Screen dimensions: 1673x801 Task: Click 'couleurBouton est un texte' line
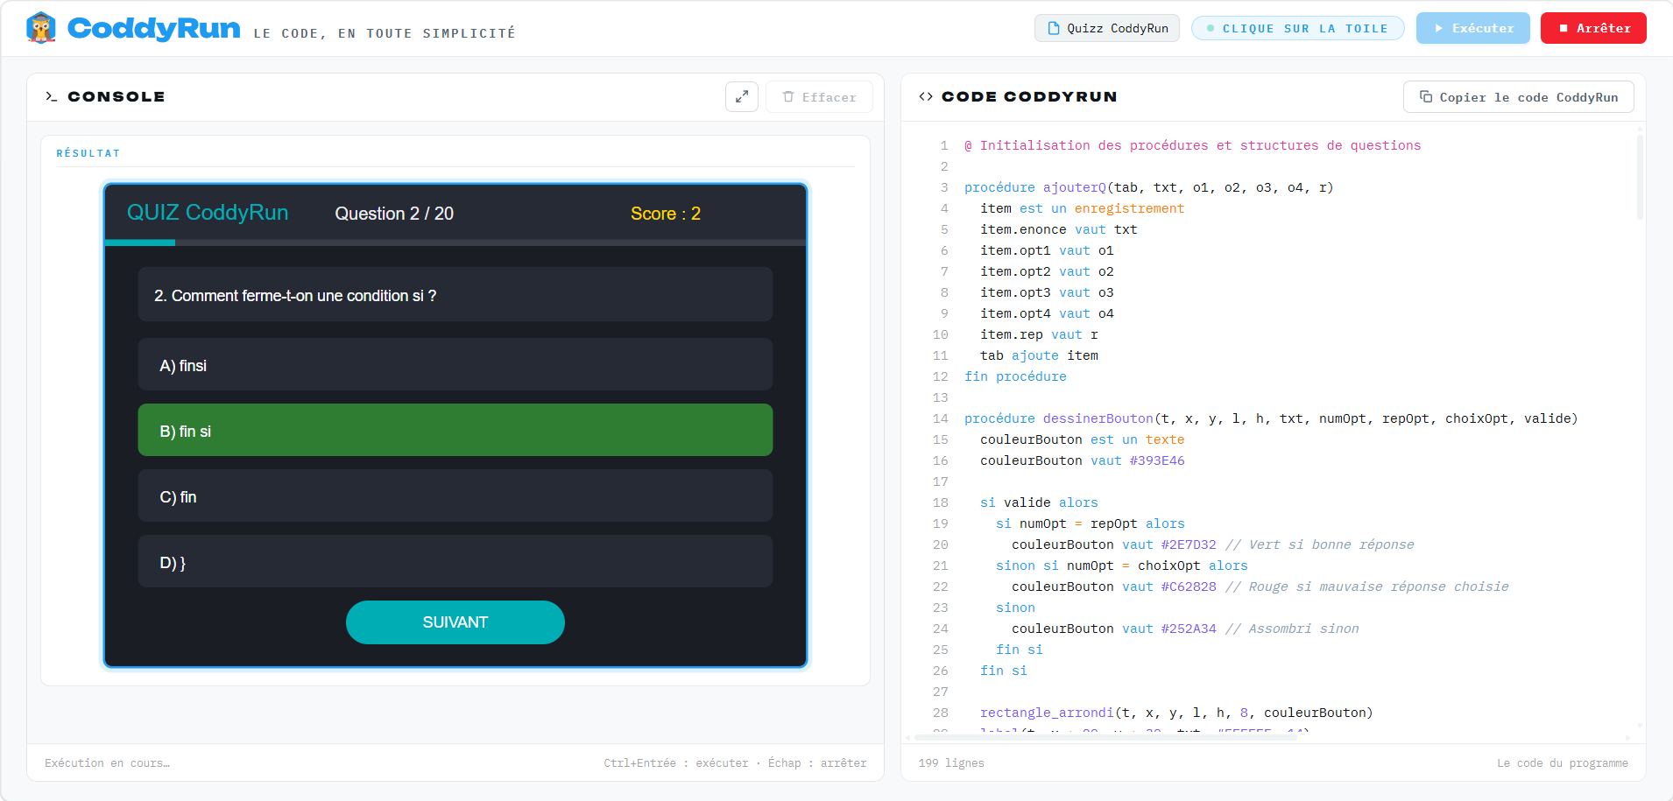1082,439
